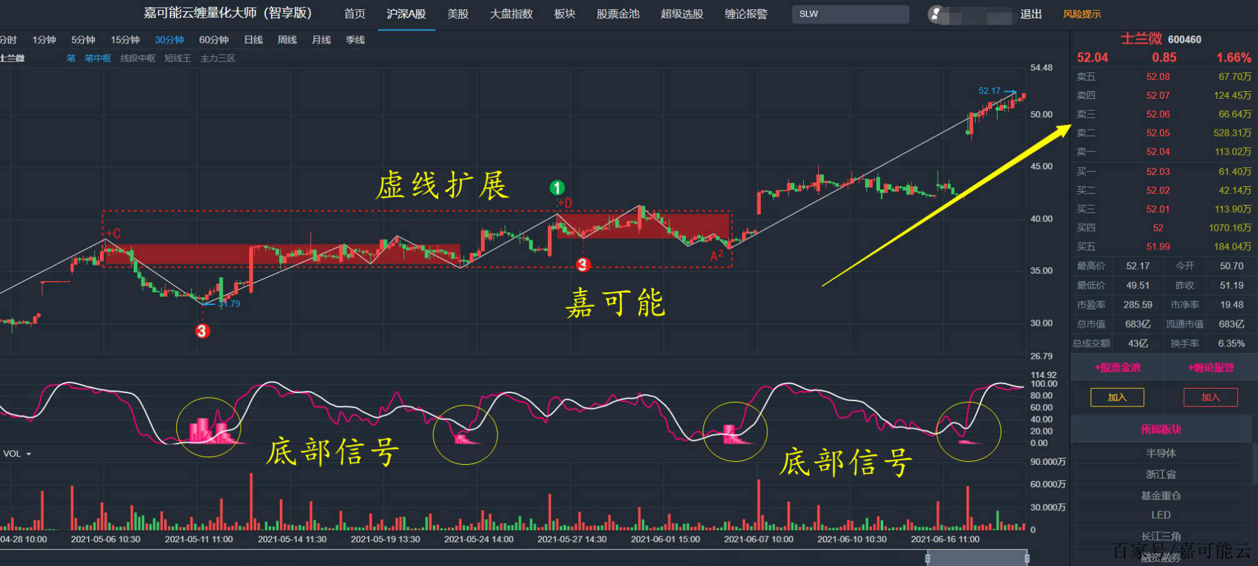Click the 退出 logout link
The width and height of the screenshot is (1258, 566).
tap(1031, 14)
